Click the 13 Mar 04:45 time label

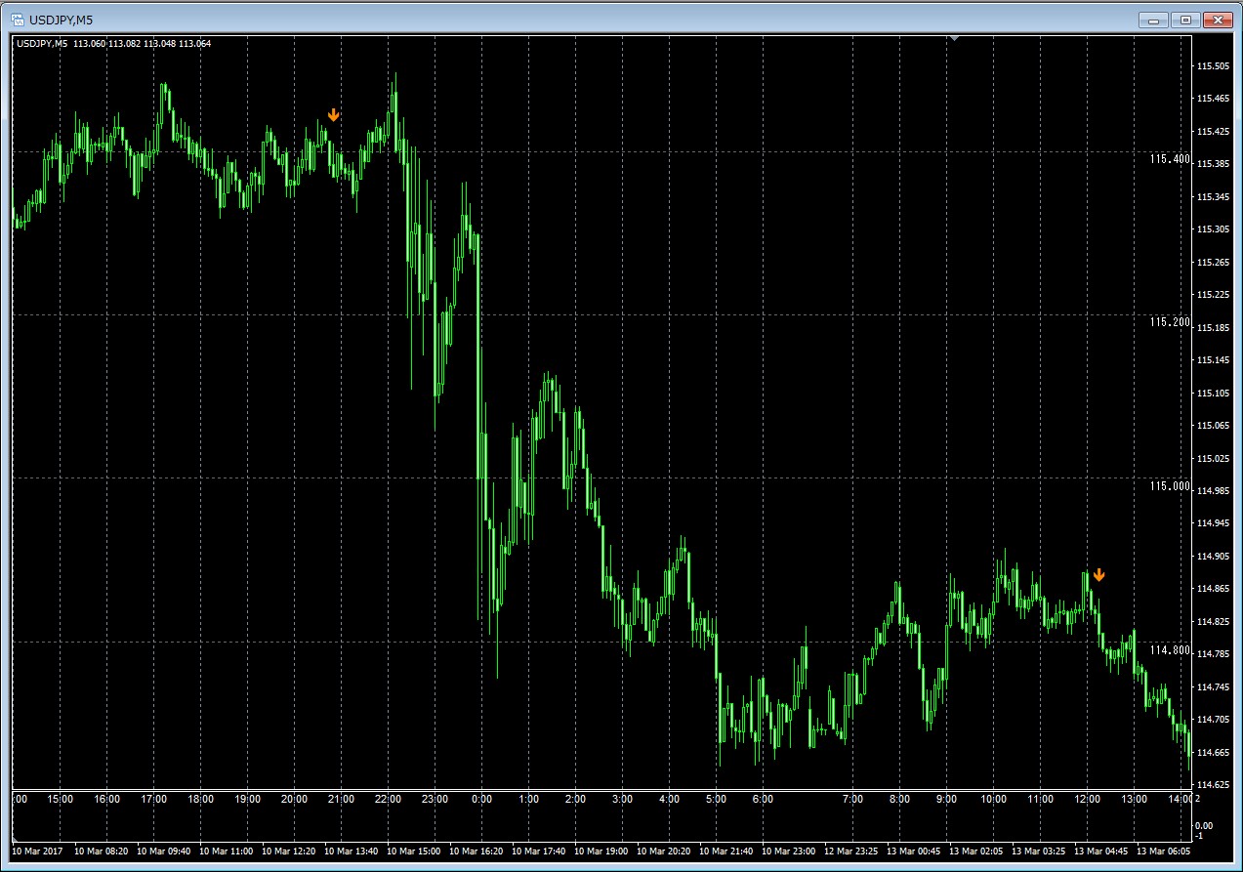pyautogui.click(x=1100, y=850)
